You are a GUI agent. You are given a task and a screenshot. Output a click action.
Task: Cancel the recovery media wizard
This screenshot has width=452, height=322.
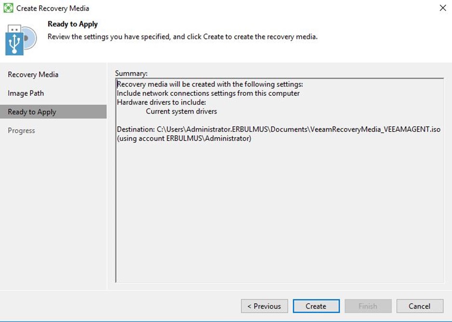420,306
